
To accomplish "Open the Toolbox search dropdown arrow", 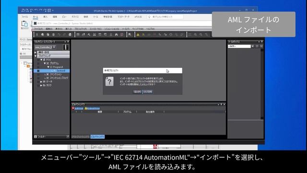I will point(253,46).
